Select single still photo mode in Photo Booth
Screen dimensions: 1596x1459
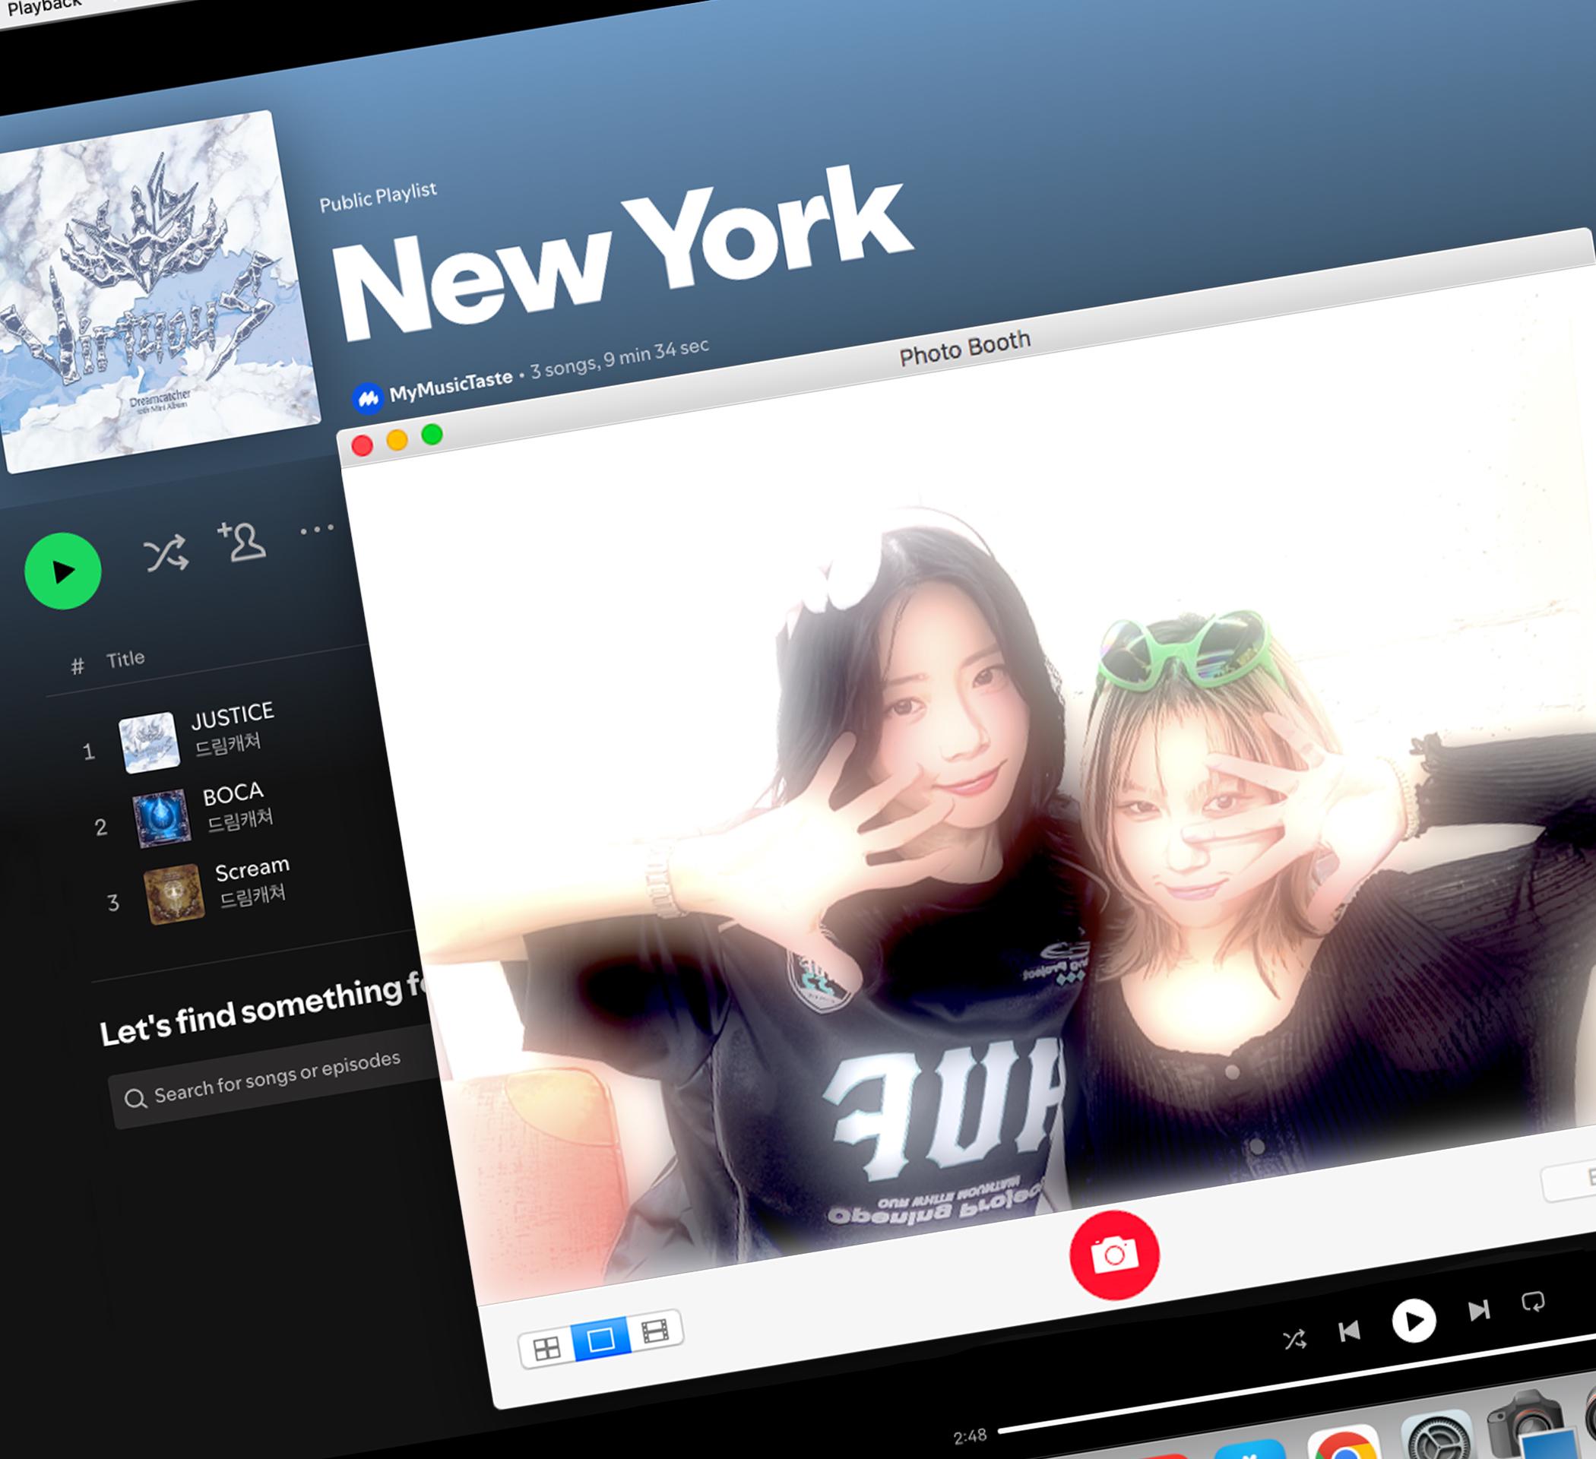click(601, 1340)
